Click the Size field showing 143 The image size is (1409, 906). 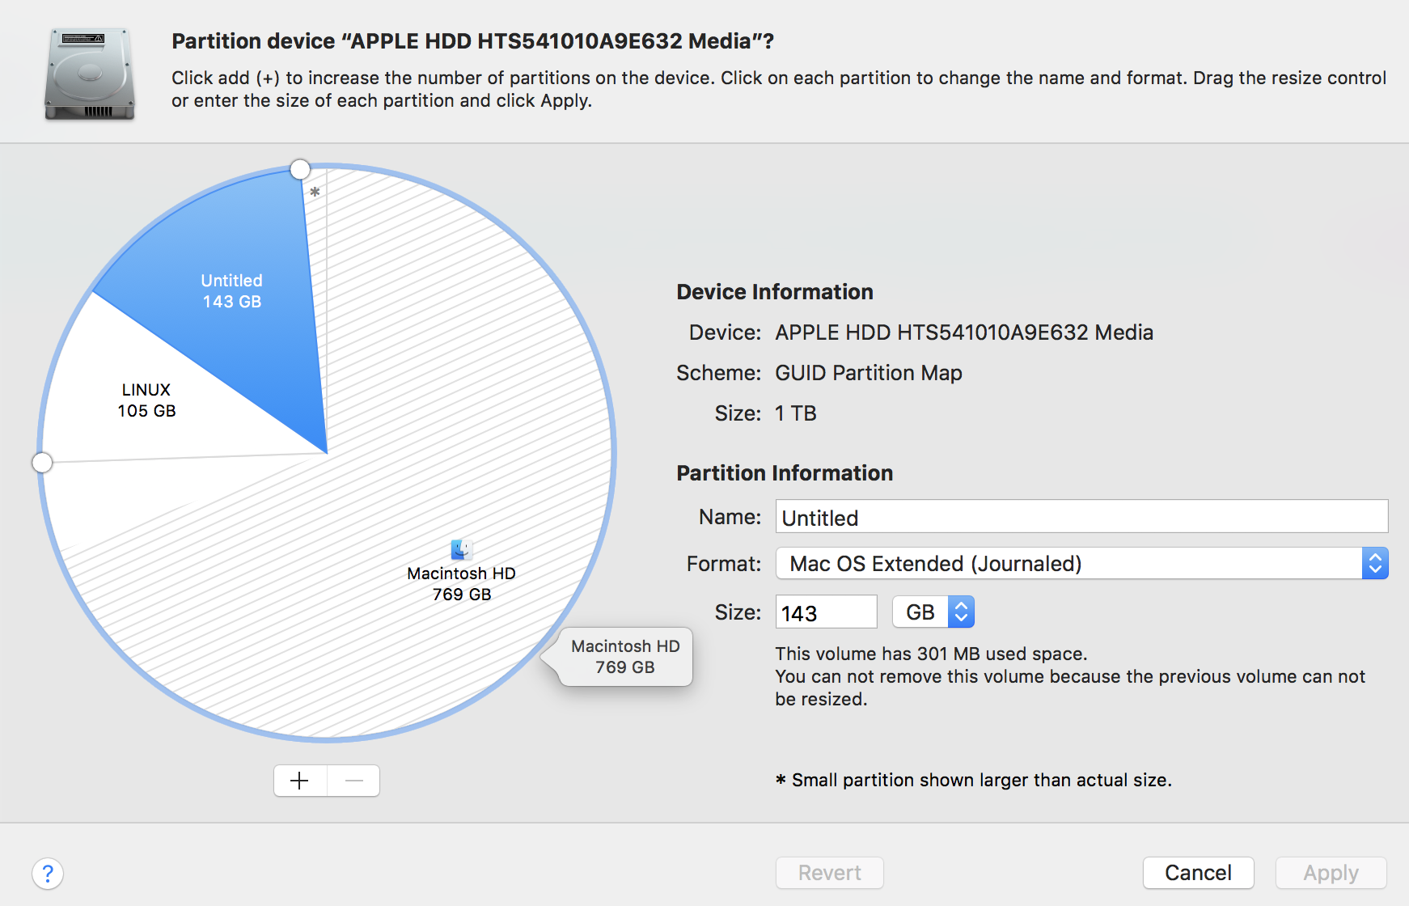pos(826,612)
